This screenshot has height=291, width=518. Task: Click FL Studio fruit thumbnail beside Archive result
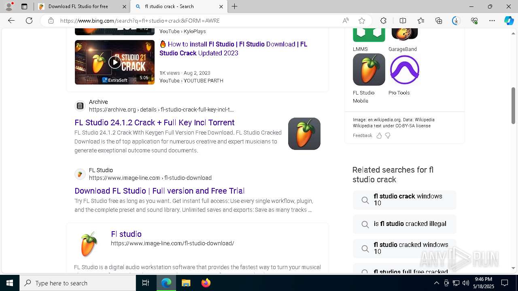304,134
